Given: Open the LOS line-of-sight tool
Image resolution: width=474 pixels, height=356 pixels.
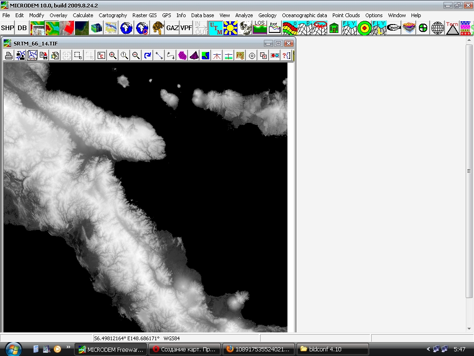Looking at the screenshot, I should click(260, 28).
